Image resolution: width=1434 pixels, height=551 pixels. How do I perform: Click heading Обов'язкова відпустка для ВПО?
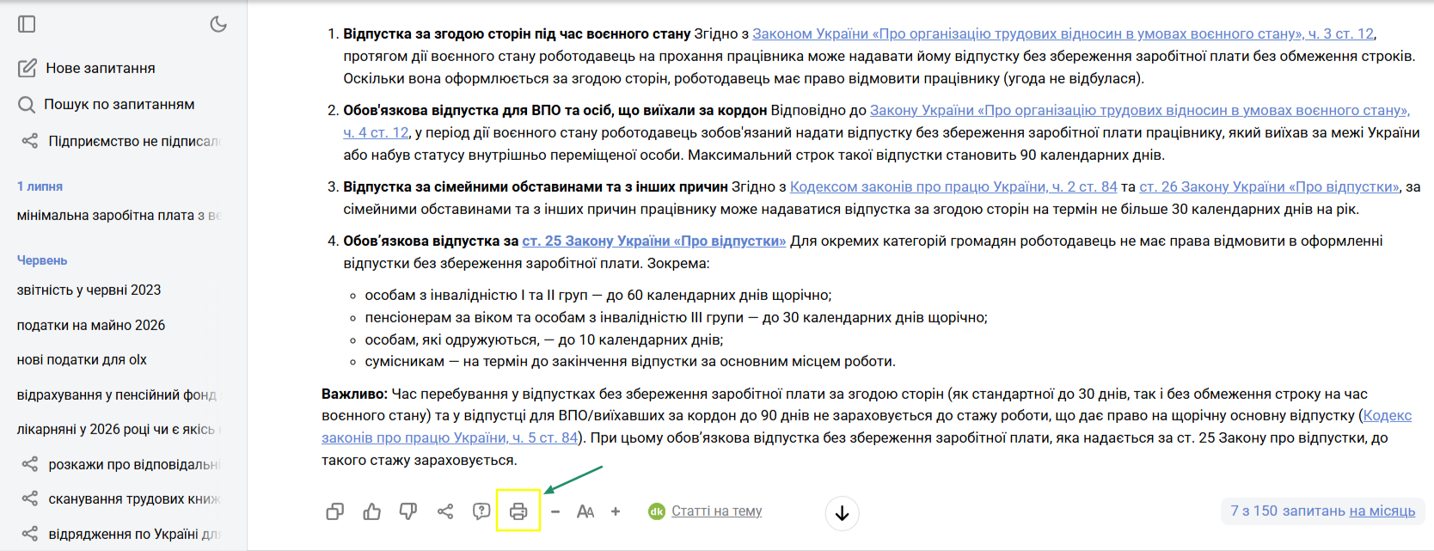tap(555, 110)
